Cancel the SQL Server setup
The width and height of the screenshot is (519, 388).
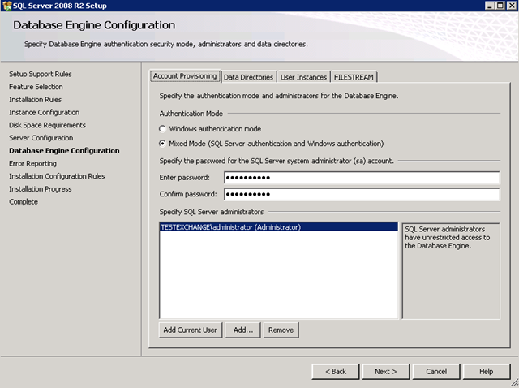coord(436,372)
